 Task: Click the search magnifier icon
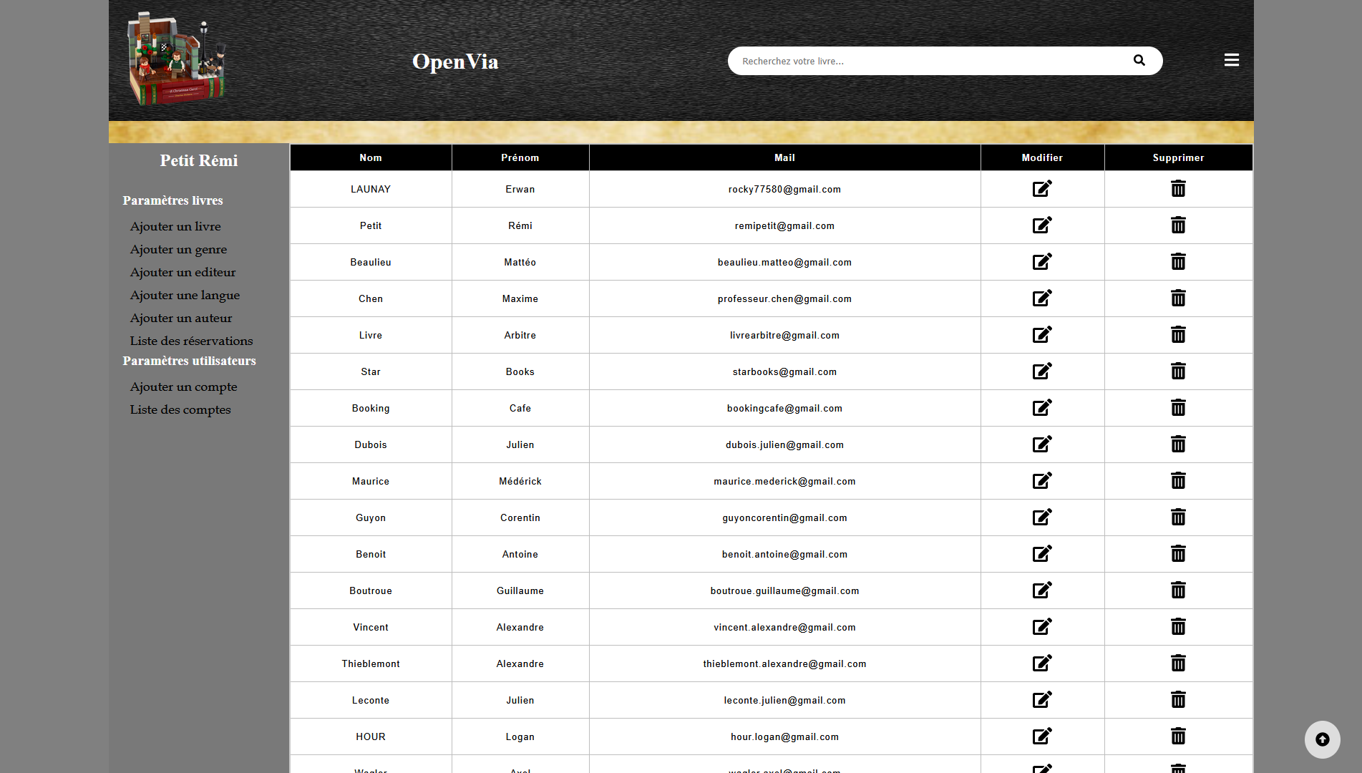pyautogui.click(x=1139, y=61)
